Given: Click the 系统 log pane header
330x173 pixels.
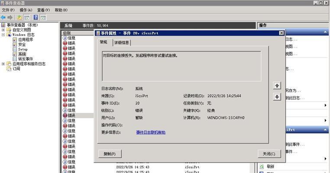Looking at the screenshot, I should (158, 26).
